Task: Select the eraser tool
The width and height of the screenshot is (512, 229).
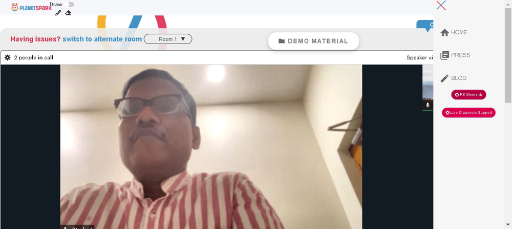Action: [x=68, y=13]
